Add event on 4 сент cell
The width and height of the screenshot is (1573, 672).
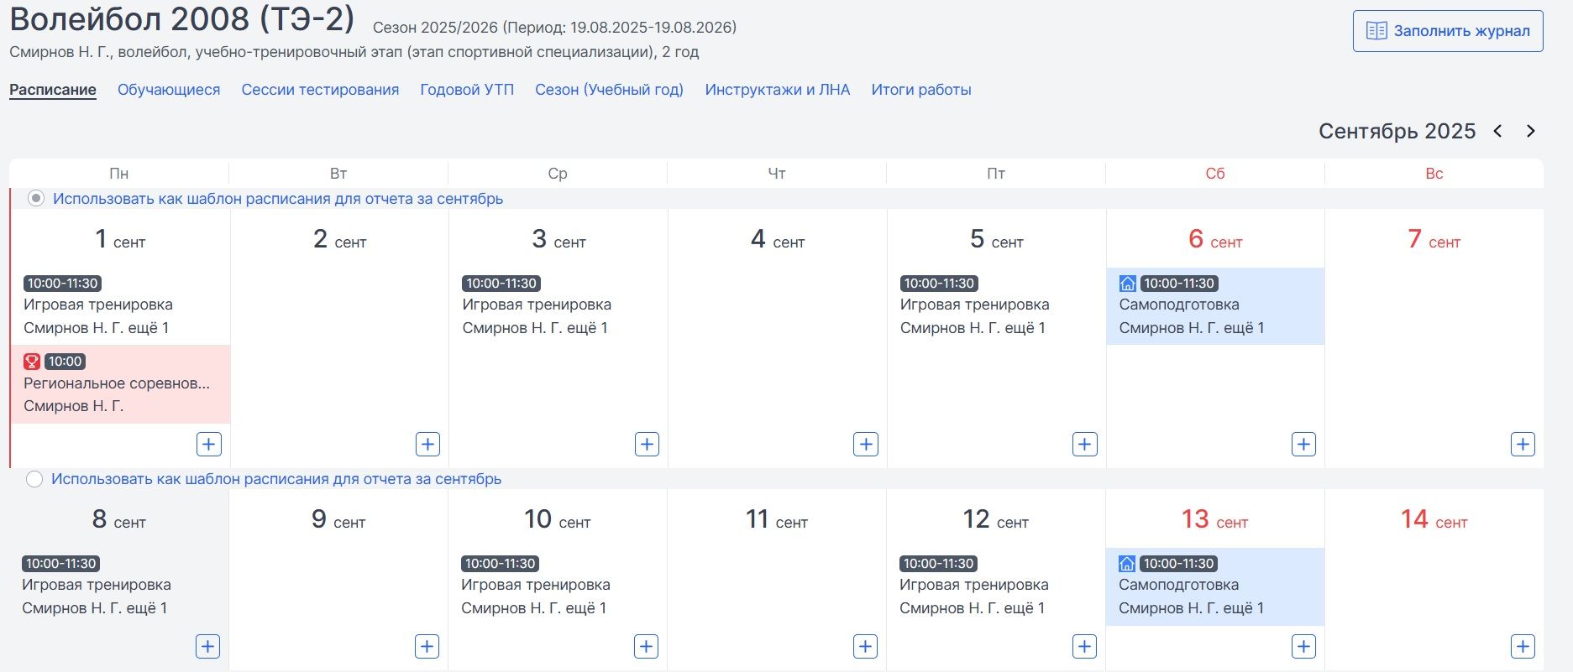tap(866, 444)
